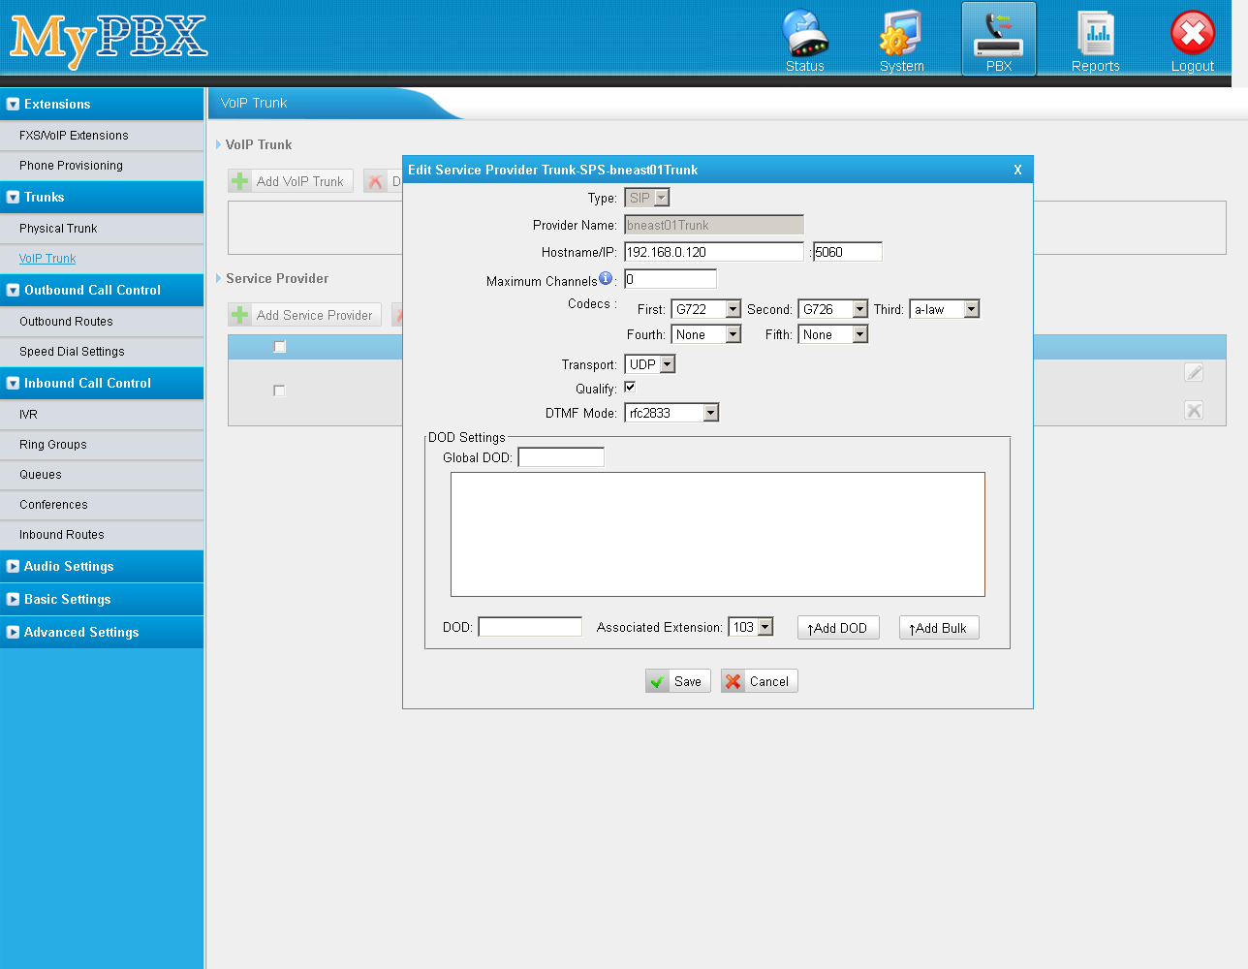Open the Status page icon
The height and width of the screenshot is (969, 1248).
click(x=805, y=39)
